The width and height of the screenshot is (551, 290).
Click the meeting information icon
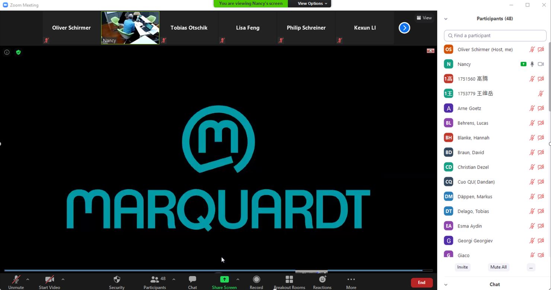[x=7, y=52]
